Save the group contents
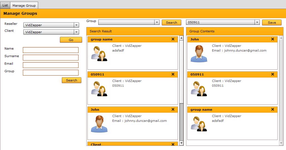Viewport: 286px width, 150px height. (272, 23)
